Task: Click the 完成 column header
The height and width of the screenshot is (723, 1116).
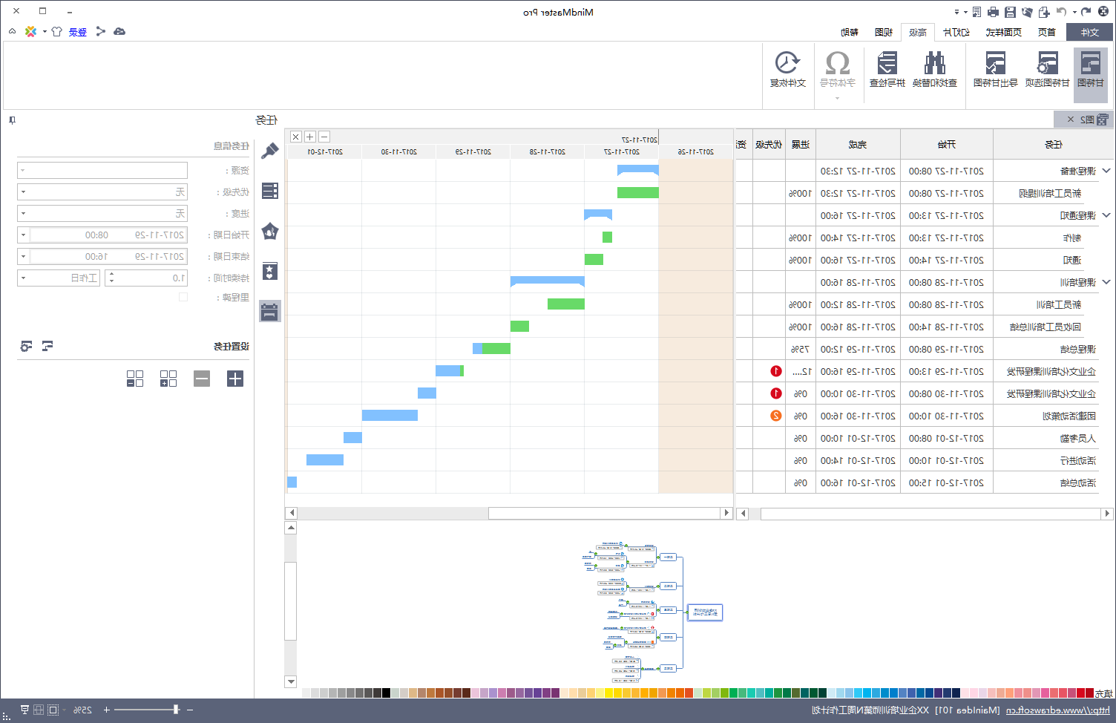Action: [857, 144]
